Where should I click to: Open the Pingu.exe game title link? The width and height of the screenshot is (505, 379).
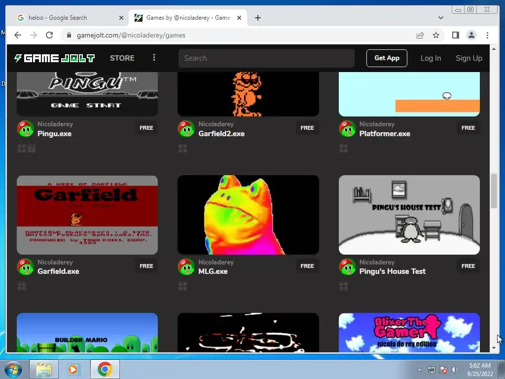coord(54,134)
